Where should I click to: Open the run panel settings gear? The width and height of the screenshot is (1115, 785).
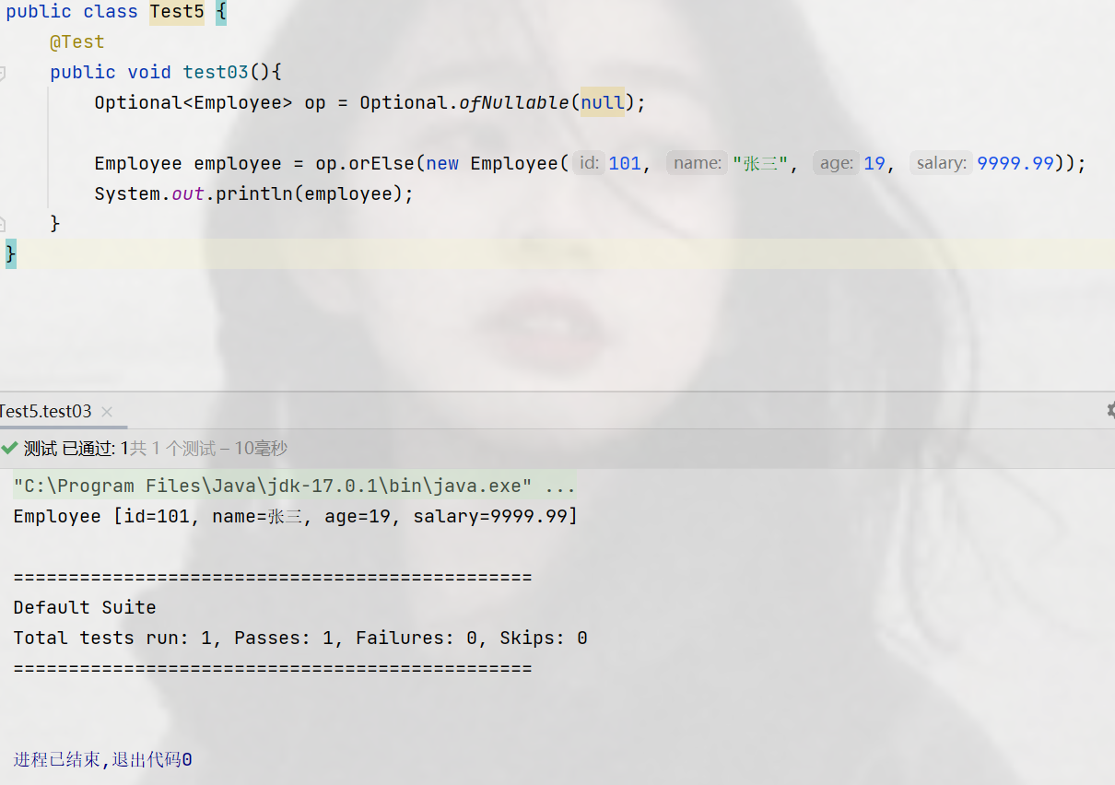pyautogui.click(x=1109, y=411)
